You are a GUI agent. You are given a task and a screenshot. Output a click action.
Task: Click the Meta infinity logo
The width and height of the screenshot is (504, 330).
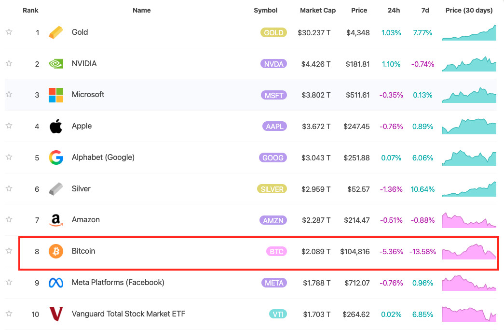pos(55,283)
